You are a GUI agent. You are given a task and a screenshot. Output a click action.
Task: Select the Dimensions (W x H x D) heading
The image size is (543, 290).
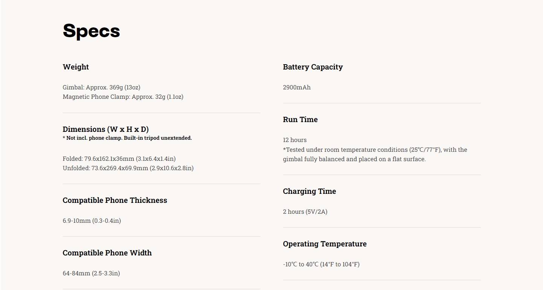click(x=105, y=129)
